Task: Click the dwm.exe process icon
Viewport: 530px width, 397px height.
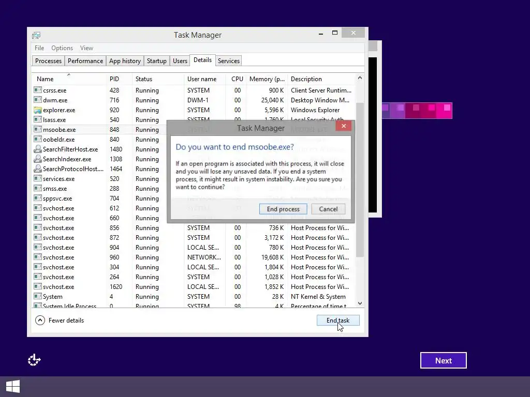Action: [x=37, y=100]
